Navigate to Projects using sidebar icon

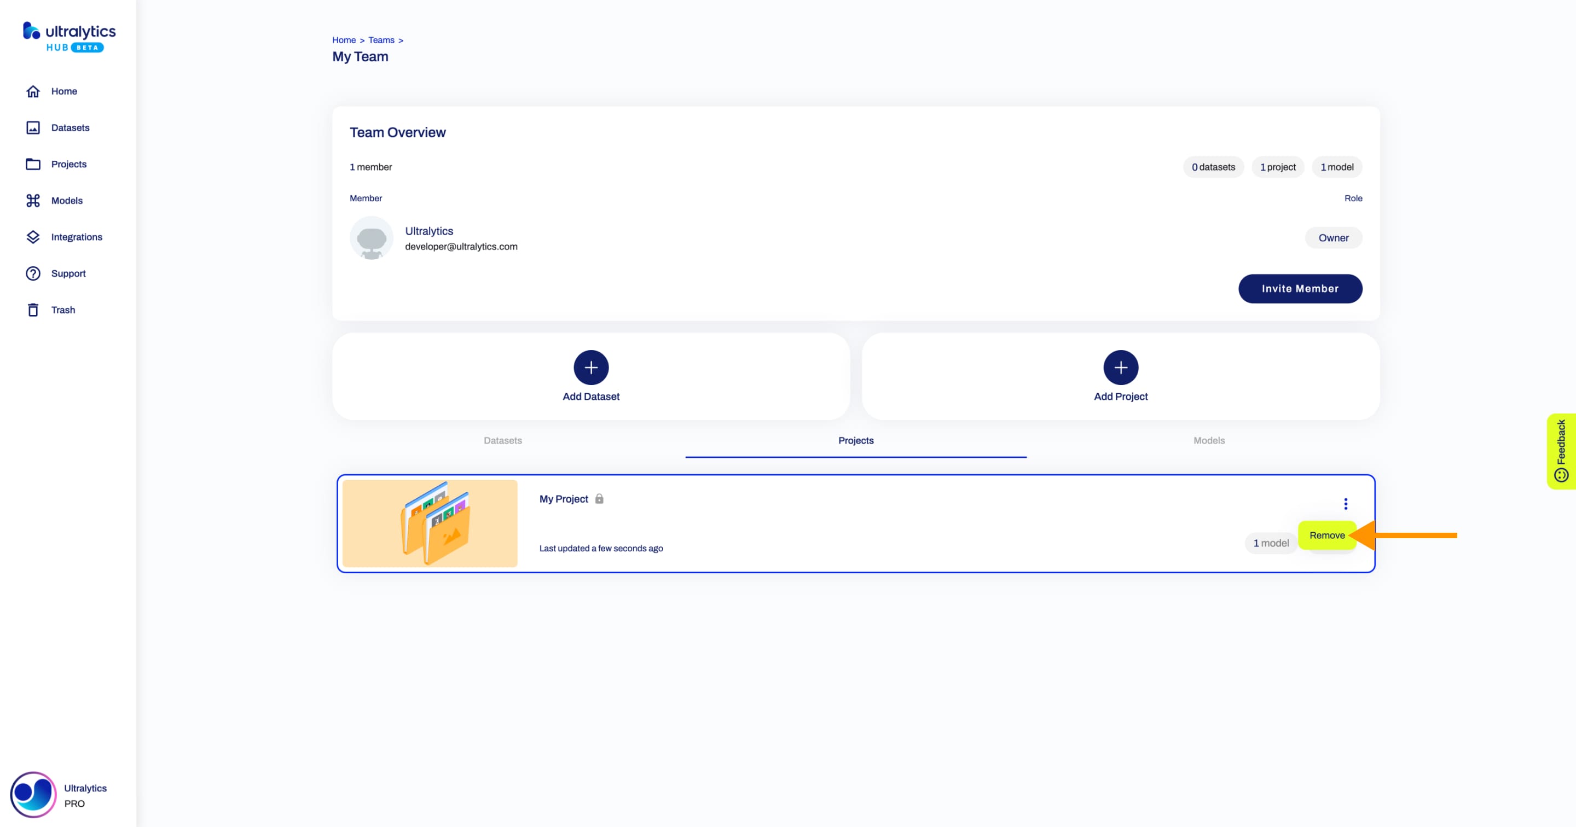(33, 164)
